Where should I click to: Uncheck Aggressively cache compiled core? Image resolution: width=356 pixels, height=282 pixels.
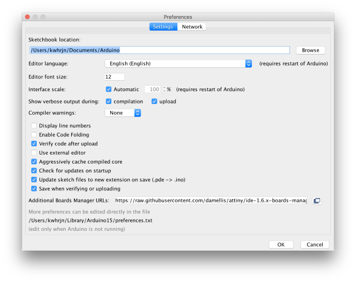tap(34, 162)
